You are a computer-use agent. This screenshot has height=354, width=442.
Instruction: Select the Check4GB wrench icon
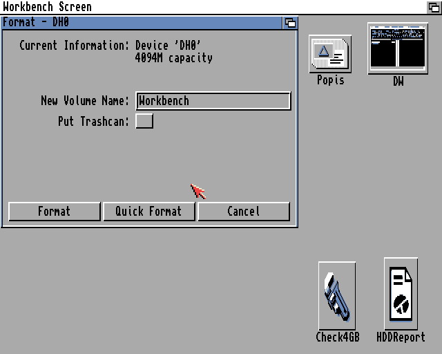[x=337, y=296]
